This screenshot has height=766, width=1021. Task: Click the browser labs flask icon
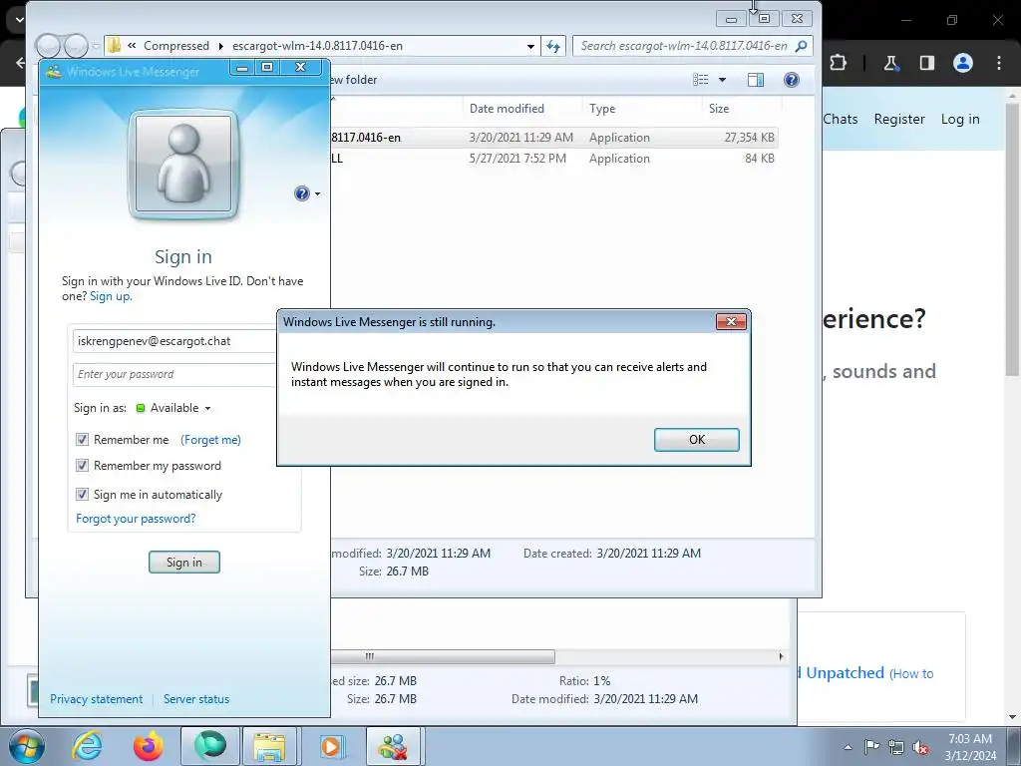coord(890,63)
